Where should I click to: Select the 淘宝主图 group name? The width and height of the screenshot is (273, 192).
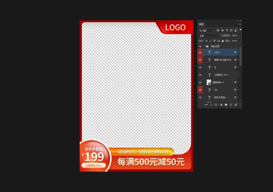(x=215, y=46)
